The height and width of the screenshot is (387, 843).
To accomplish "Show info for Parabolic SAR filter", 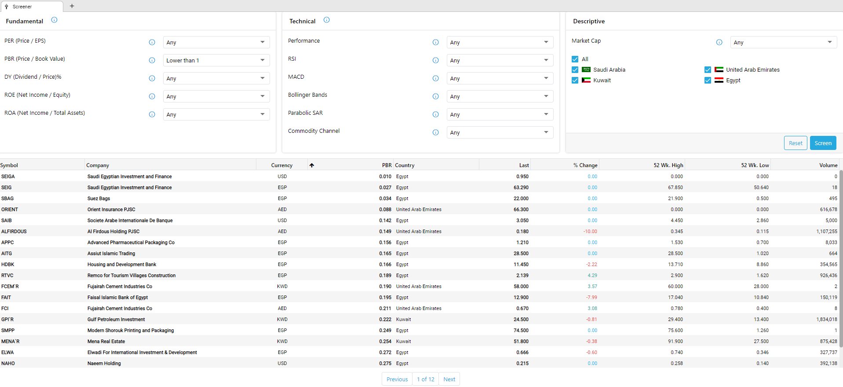I will (x=435, y=114).
